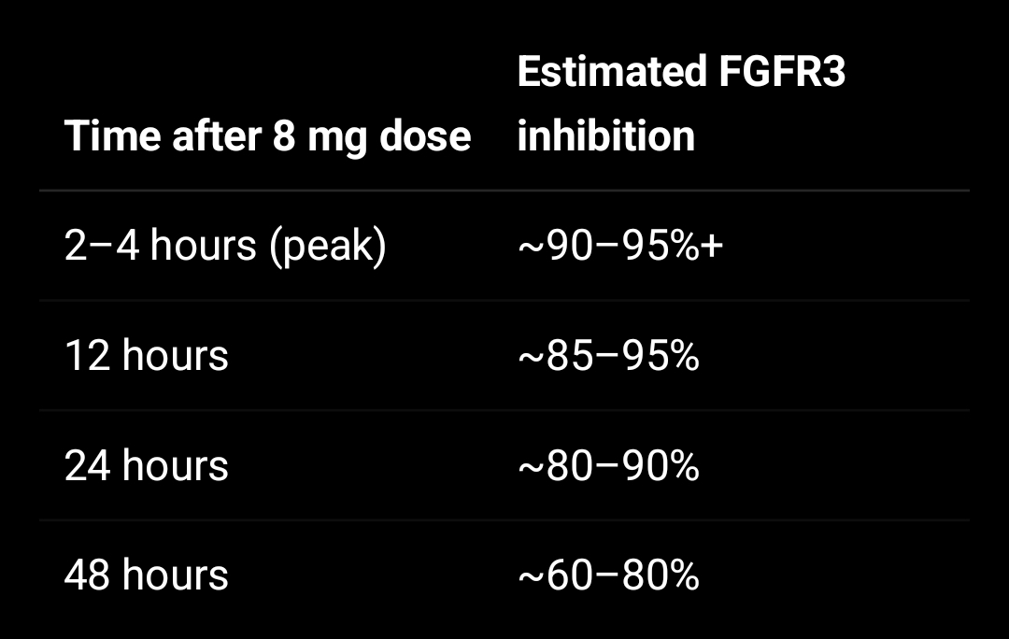Click the '12 hours' row label

click(147, 356)
